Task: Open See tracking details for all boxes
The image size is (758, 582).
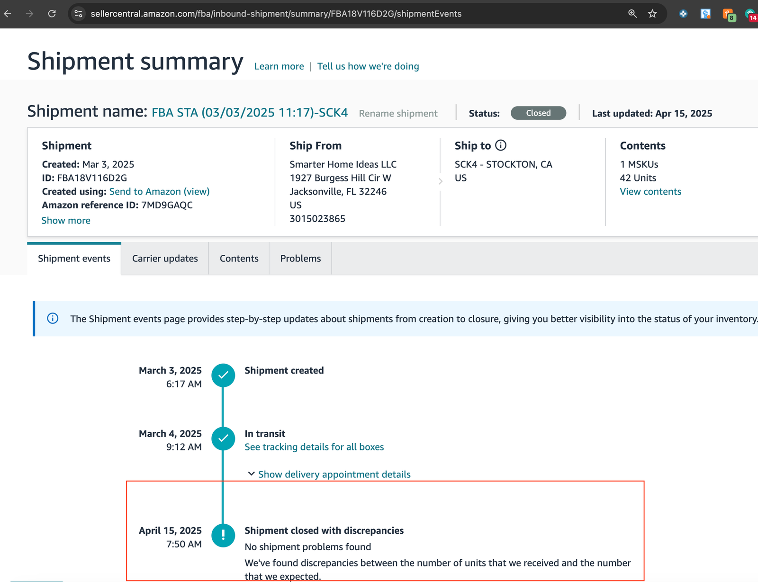Action: pyautogui.click(x=314, y=447)
